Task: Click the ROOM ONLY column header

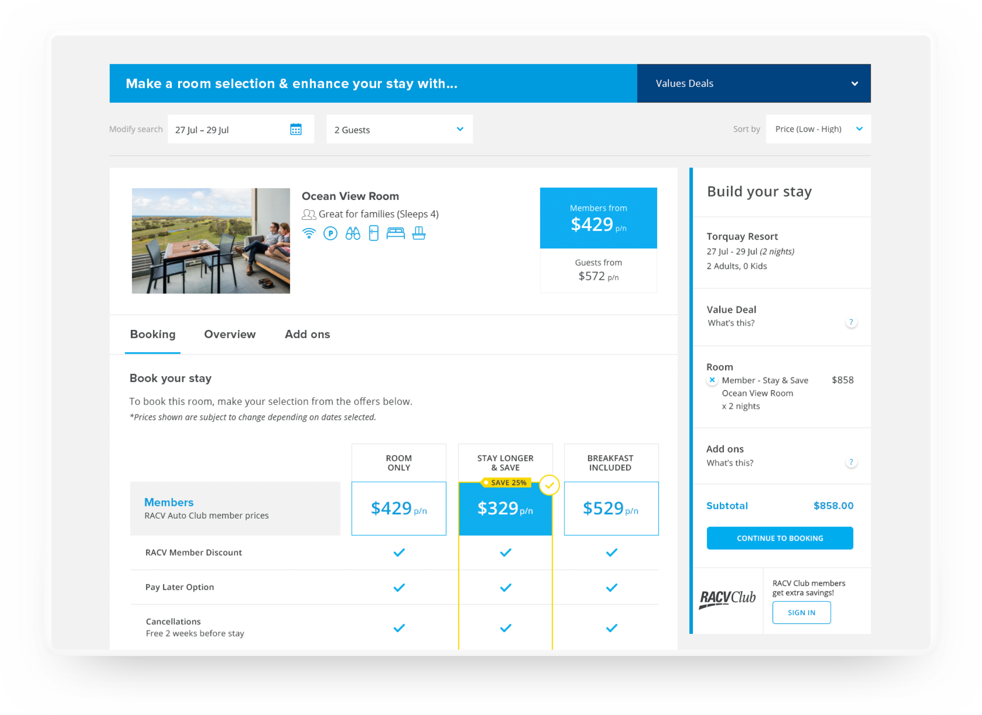Action: 399,463
